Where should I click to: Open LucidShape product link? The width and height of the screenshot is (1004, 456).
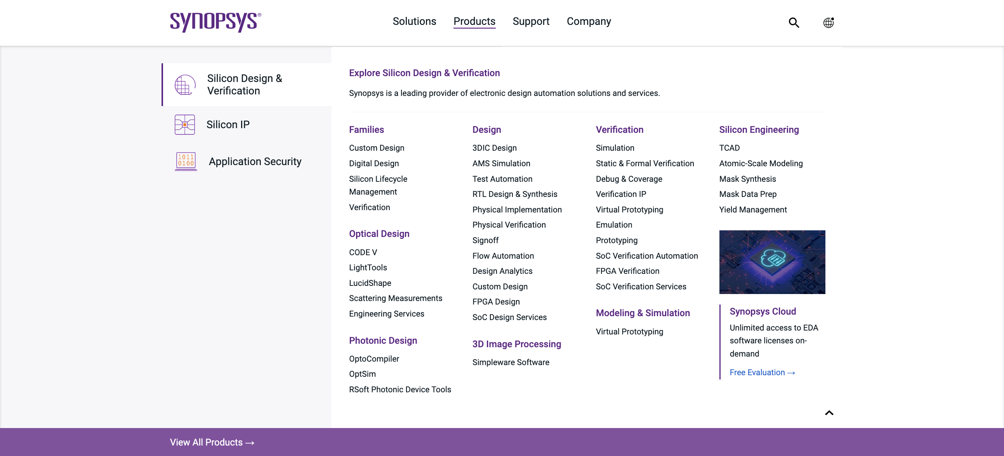pyautogui.click(x=370, y=283)
